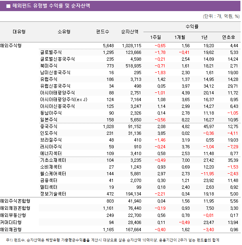Select the 북미주식 row label
242x245 pixels.
(x=49, y=66)
